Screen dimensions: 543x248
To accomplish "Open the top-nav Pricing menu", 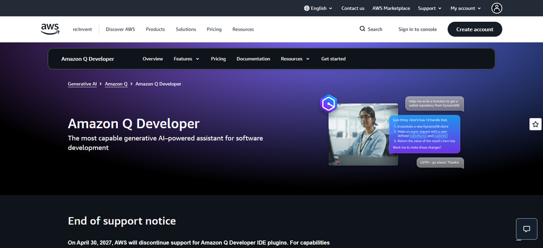I will tap(214, 29).
